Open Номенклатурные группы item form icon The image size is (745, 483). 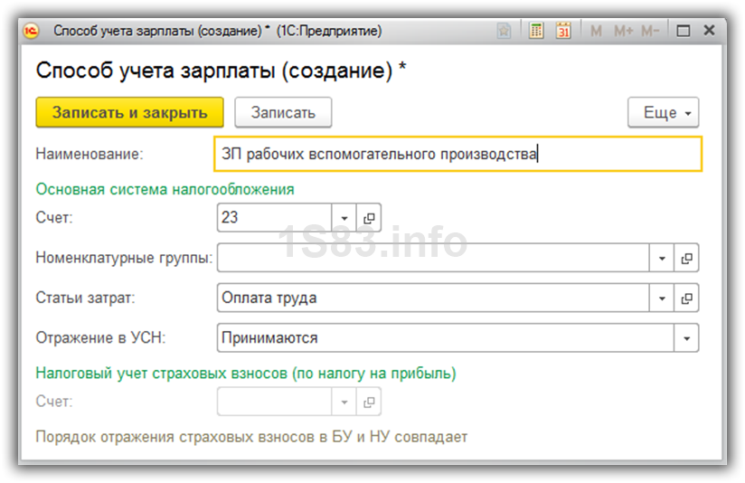pos(687,259)
